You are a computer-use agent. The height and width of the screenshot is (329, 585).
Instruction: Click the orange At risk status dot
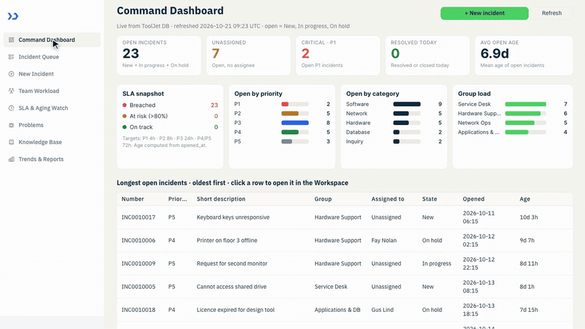click(x=124, y=116)
